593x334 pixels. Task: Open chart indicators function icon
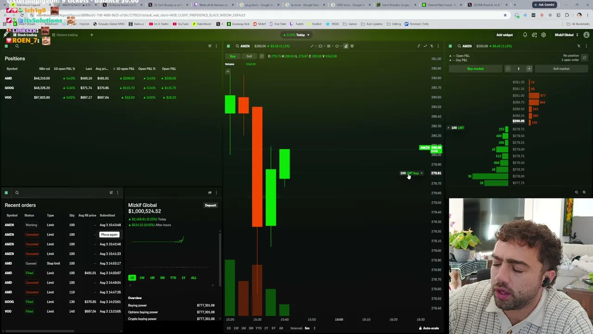point(419,46)
